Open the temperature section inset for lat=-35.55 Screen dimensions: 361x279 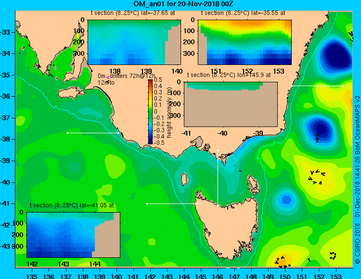pyautogui.click(x=245, y=42)
